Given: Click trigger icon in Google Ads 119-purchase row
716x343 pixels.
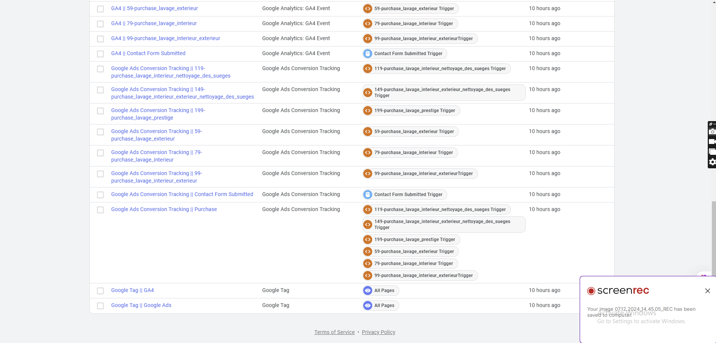Looking at the screenshot, I should 368,69.
